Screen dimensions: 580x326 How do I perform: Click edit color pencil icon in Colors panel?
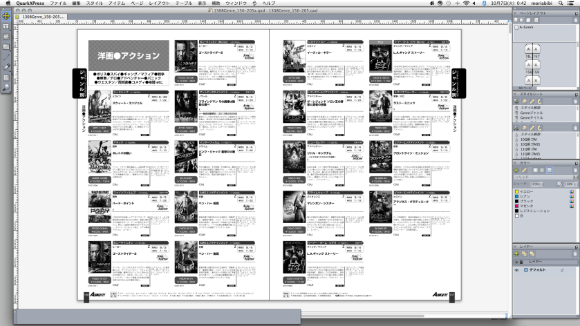pyautogui.click(x=524, y=170)
